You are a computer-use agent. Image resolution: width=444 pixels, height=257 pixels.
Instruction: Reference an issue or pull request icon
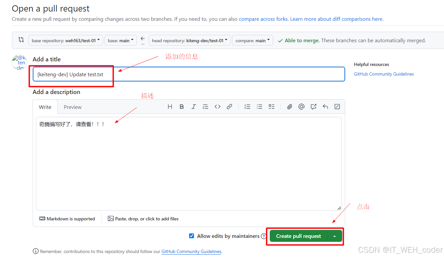tap(313, 107)
